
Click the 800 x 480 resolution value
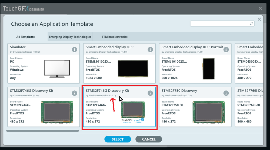(x=244, y=121)
